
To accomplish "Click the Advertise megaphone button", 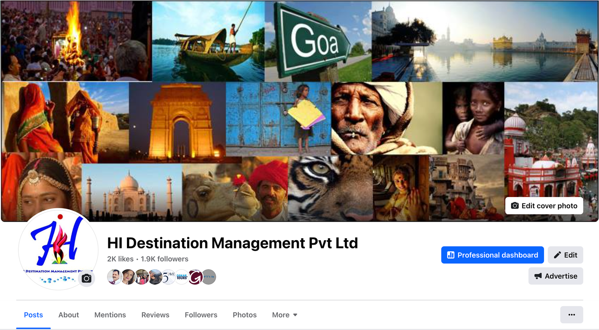I will (x=556, y=276).
